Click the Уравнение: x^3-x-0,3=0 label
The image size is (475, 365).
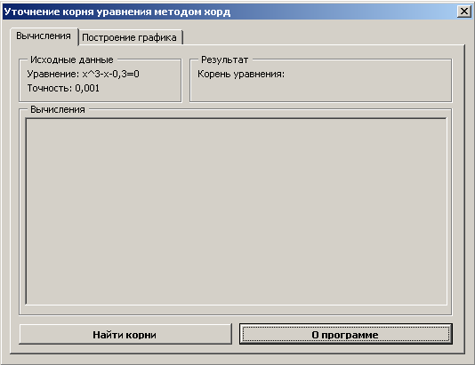pos(84,74)
